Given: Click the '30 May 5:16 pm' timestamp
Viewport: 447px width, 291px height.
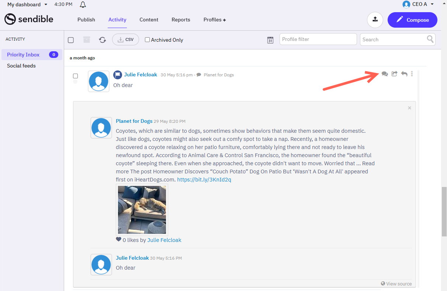Looking at the screenshot, I should point(176,75).
